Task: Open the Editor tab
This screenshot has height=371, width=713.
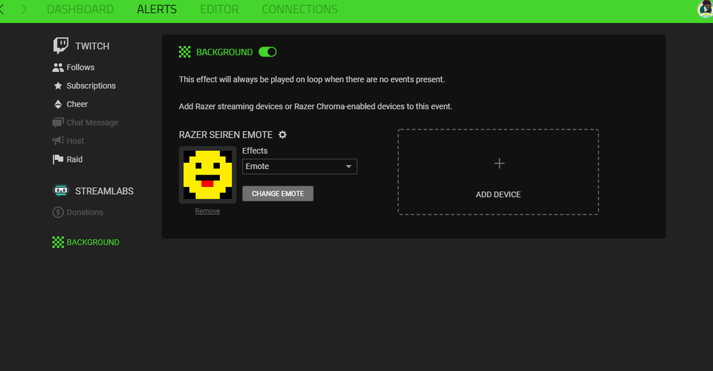Action: click(219, 9)
